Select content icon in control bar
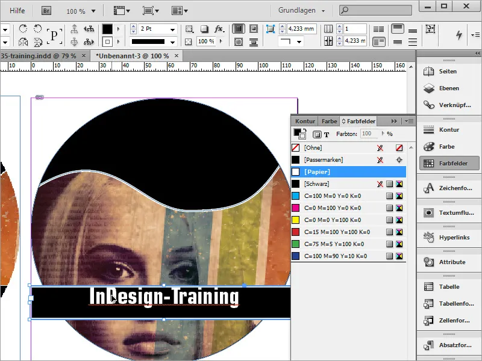 pos(74,42)
